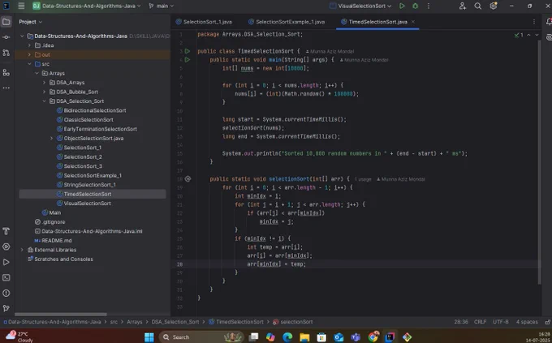Screen dimensions: 552x343
Task: Open README.md in project tree
Action: 53,241
